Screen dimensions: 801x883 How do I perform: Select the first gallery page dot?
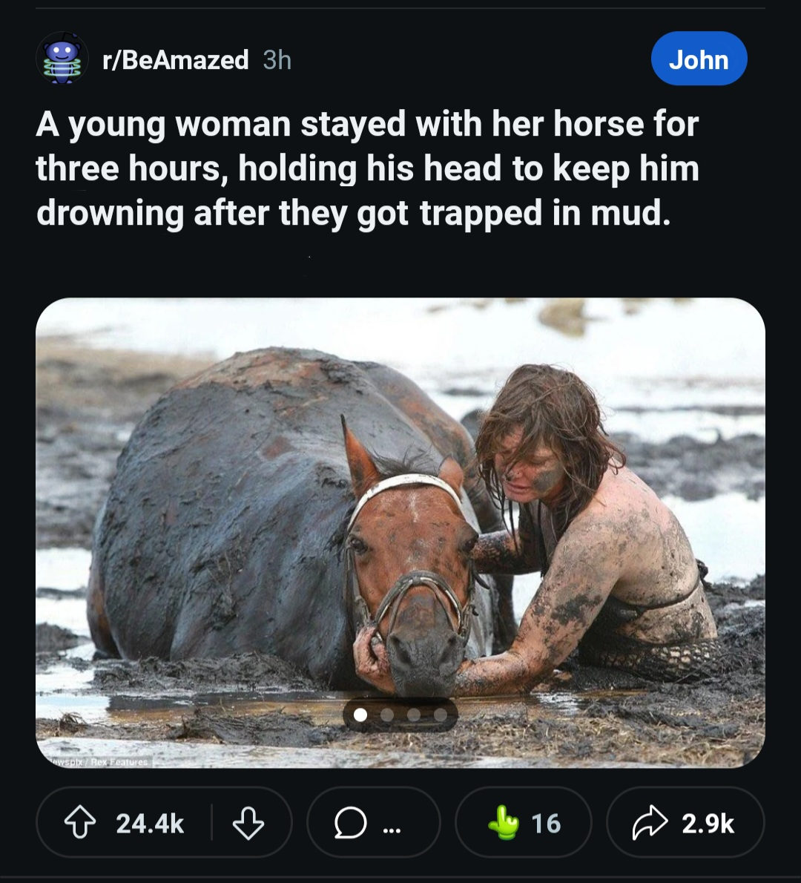(x=360, y=715)
